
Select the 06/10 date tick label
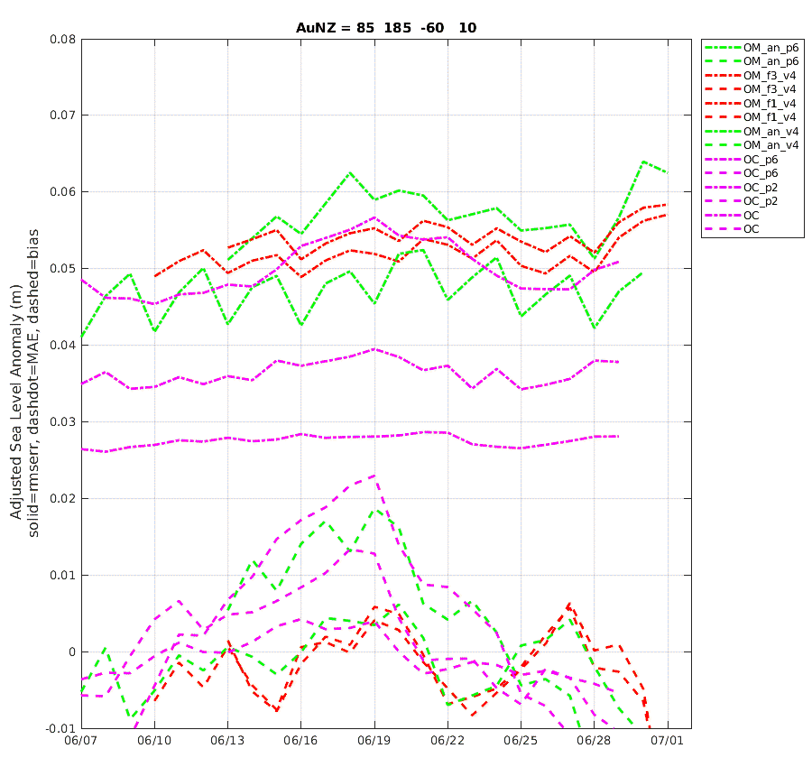point(153,741)
